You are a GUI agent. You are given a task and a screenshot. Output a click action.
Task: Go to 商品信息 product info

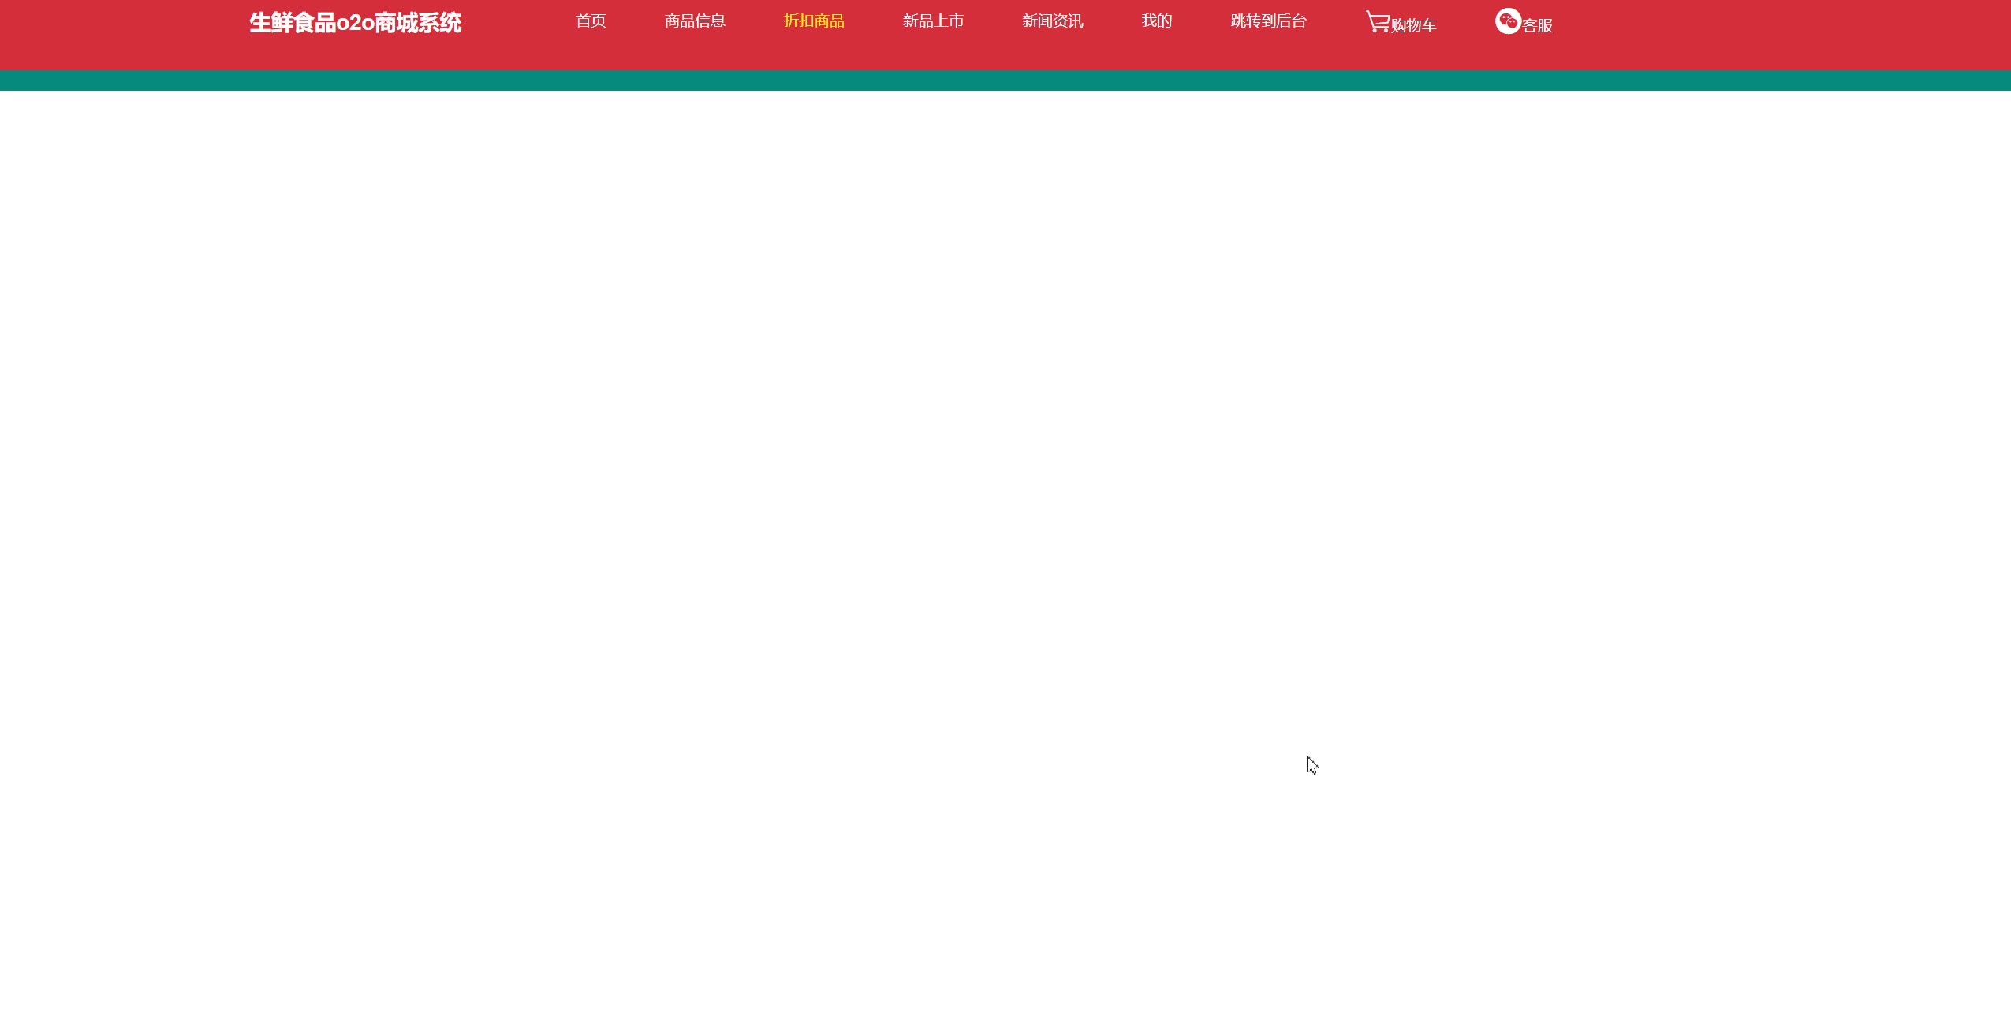(695, 21)
